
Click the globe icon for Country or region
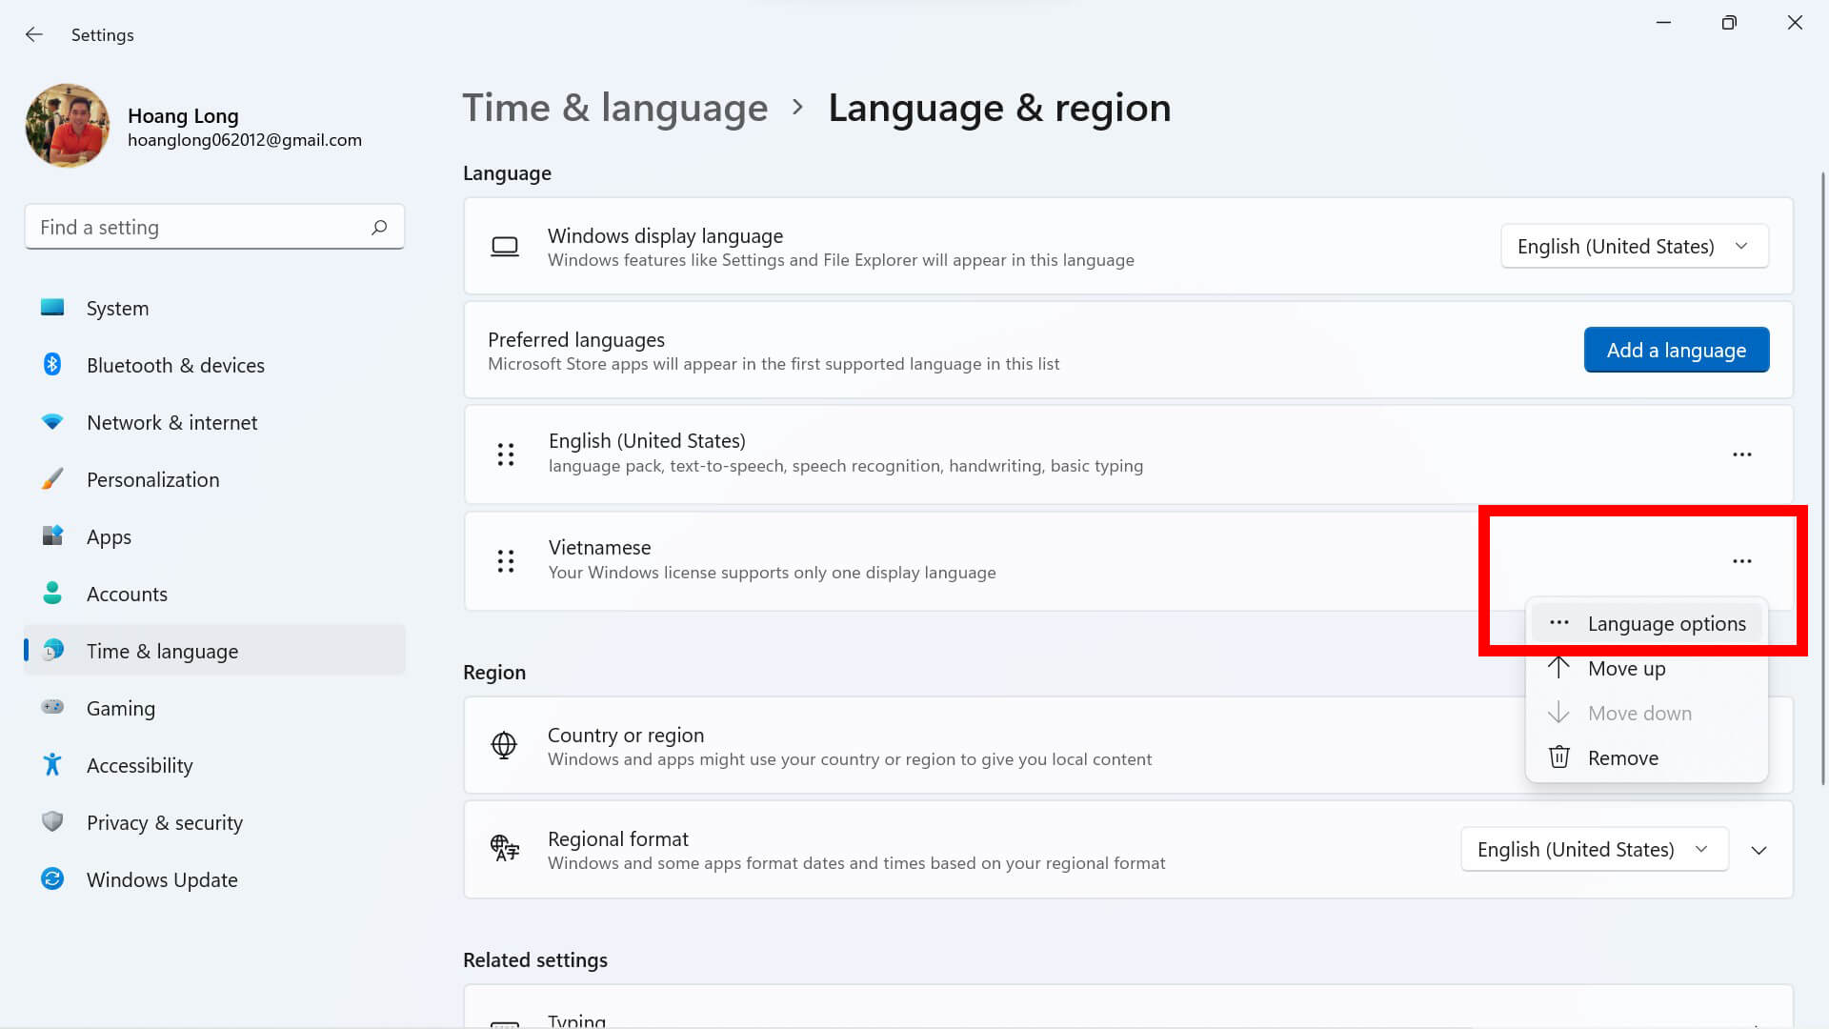click(x=504, y=745)
